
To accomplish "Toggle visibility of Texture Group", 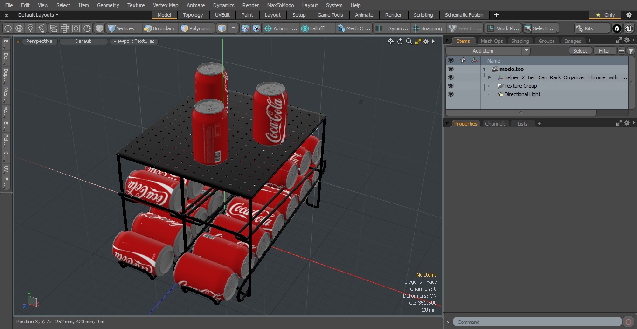I will [450, 86].
